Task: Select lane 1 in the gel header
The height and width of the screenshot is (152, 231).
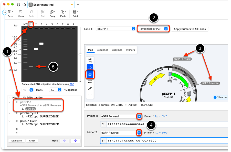Action: 31,24
